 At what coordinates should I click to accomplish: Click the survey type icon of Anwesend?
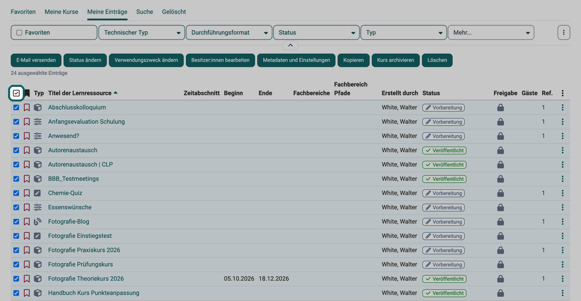point(38,136)
